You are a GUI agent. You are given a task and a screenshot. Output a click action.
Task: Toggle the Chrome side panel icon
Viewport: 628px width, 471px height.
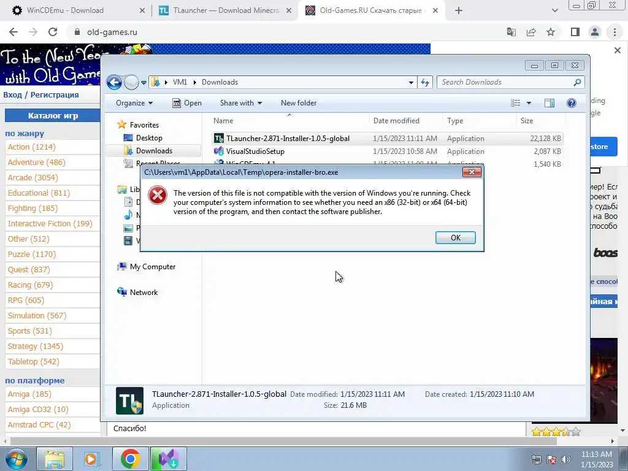575,32
